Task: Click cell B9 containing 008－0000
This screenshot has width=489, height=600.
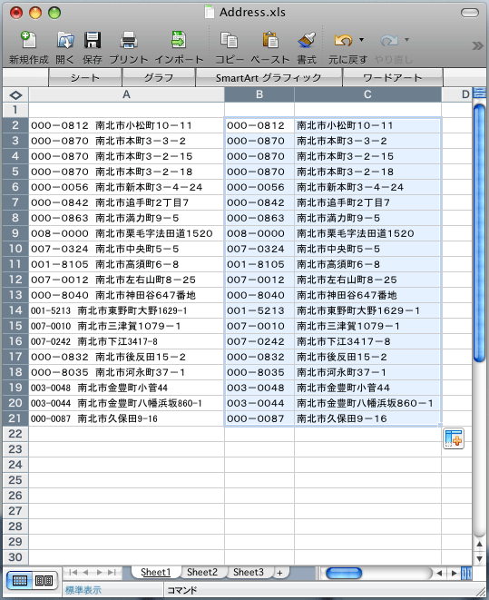Action: [259, 233]
